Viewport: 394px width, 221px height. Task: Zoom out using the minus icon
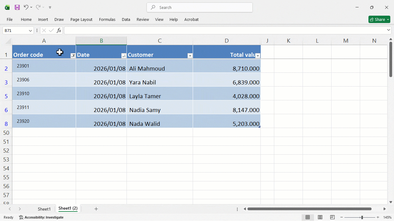(x=341, y=217)
